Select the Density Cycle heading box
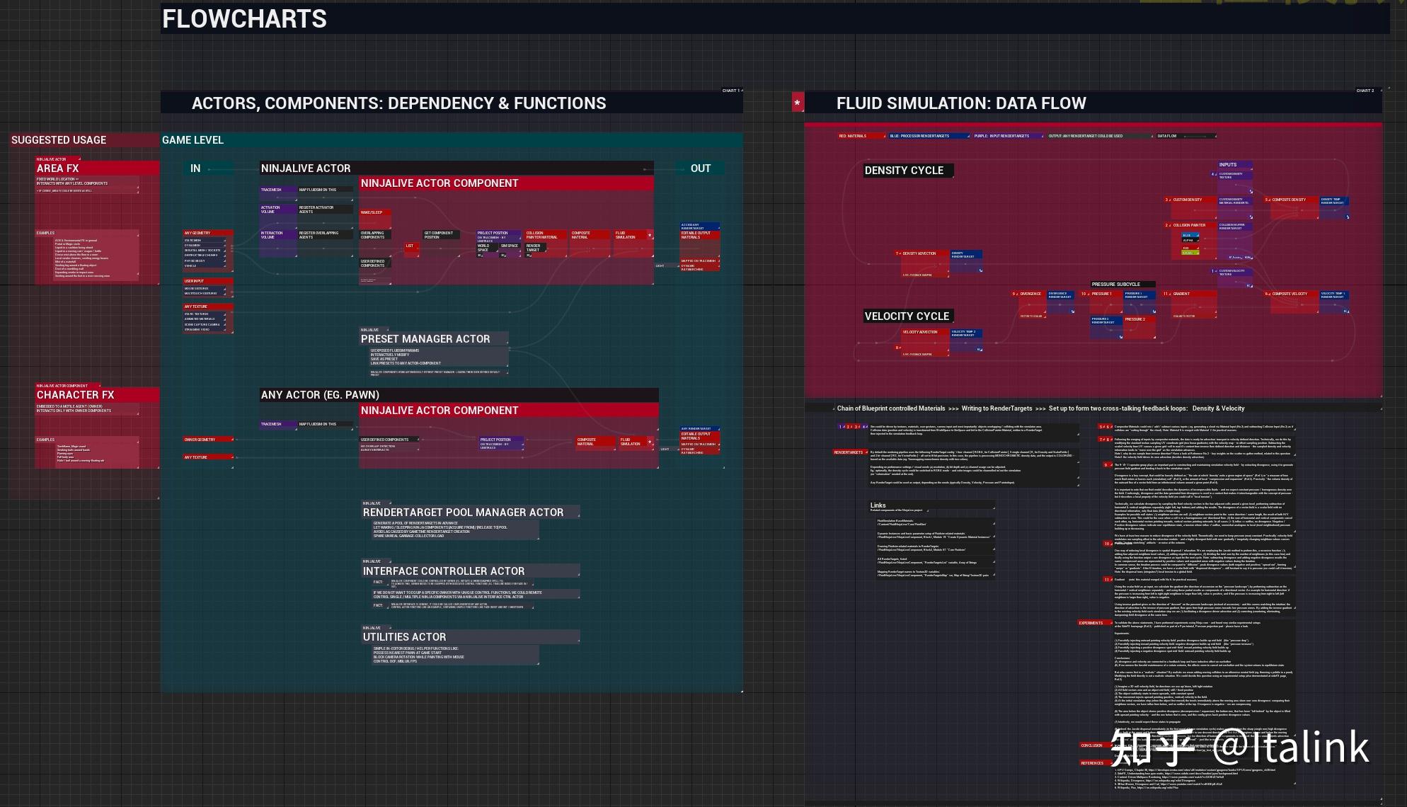Viewport: 1407px width, 807px height. (x=907, y=171)
